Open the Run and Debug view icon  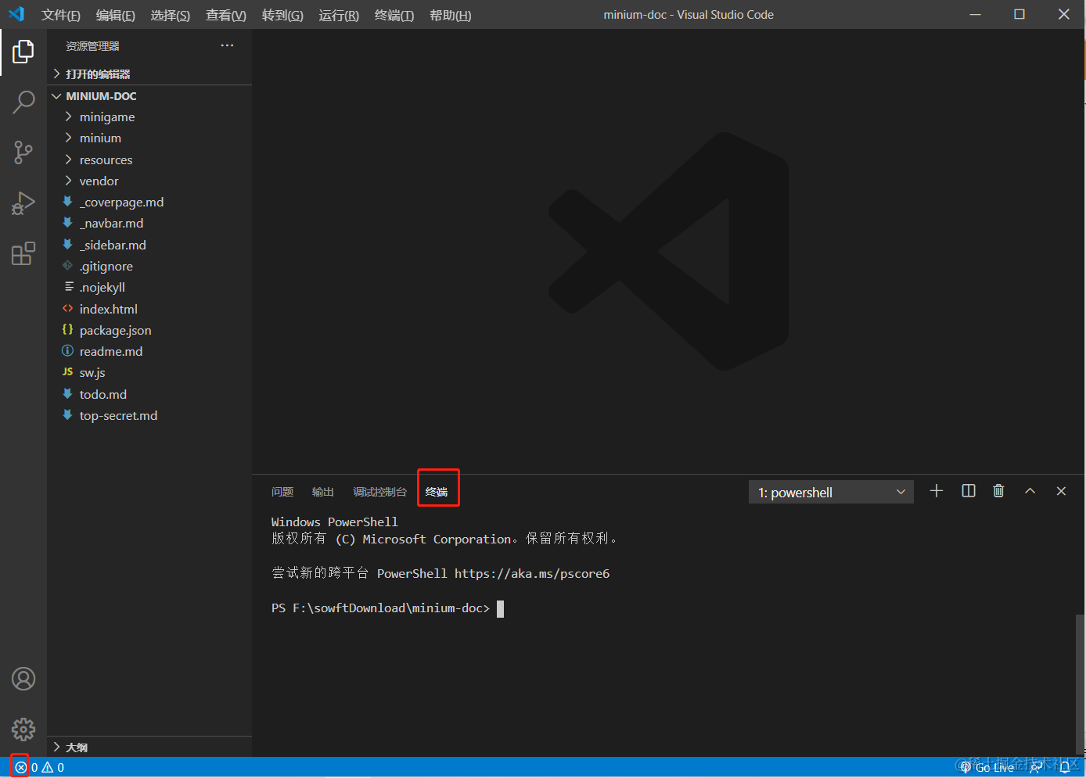click(23, 203)
